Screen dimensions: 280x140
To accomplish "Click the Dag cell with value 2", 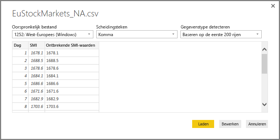I will (x=20, y=61).
